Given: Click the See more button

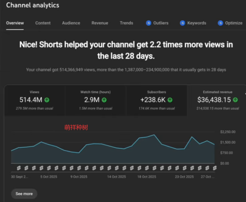Looking at the screenshot, I should click(24, 194).
